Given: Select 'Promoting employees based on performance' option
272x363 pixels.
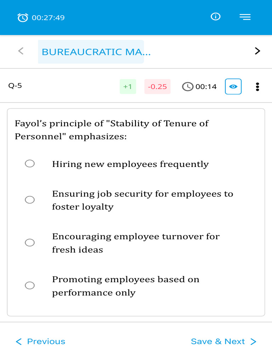Looking at the screenshot, I should (x=30, y=285).
